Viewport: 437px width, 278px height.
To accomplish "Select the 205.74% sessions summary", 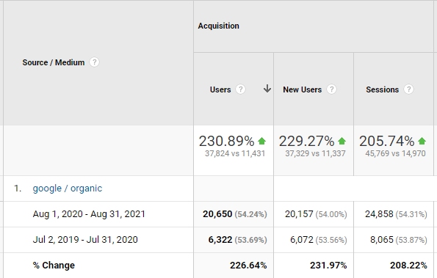I will tap(386, 141).
